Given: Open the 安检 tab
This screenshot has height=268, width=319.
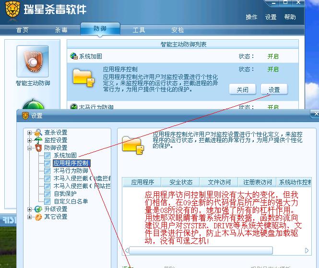Looking at the screenshot, I should (x=177, y=30).
